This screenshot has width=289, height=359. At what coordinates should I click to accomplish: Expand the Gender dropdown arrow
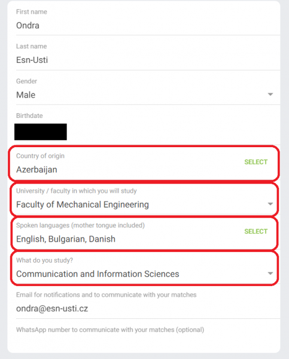tap(270, 95)
